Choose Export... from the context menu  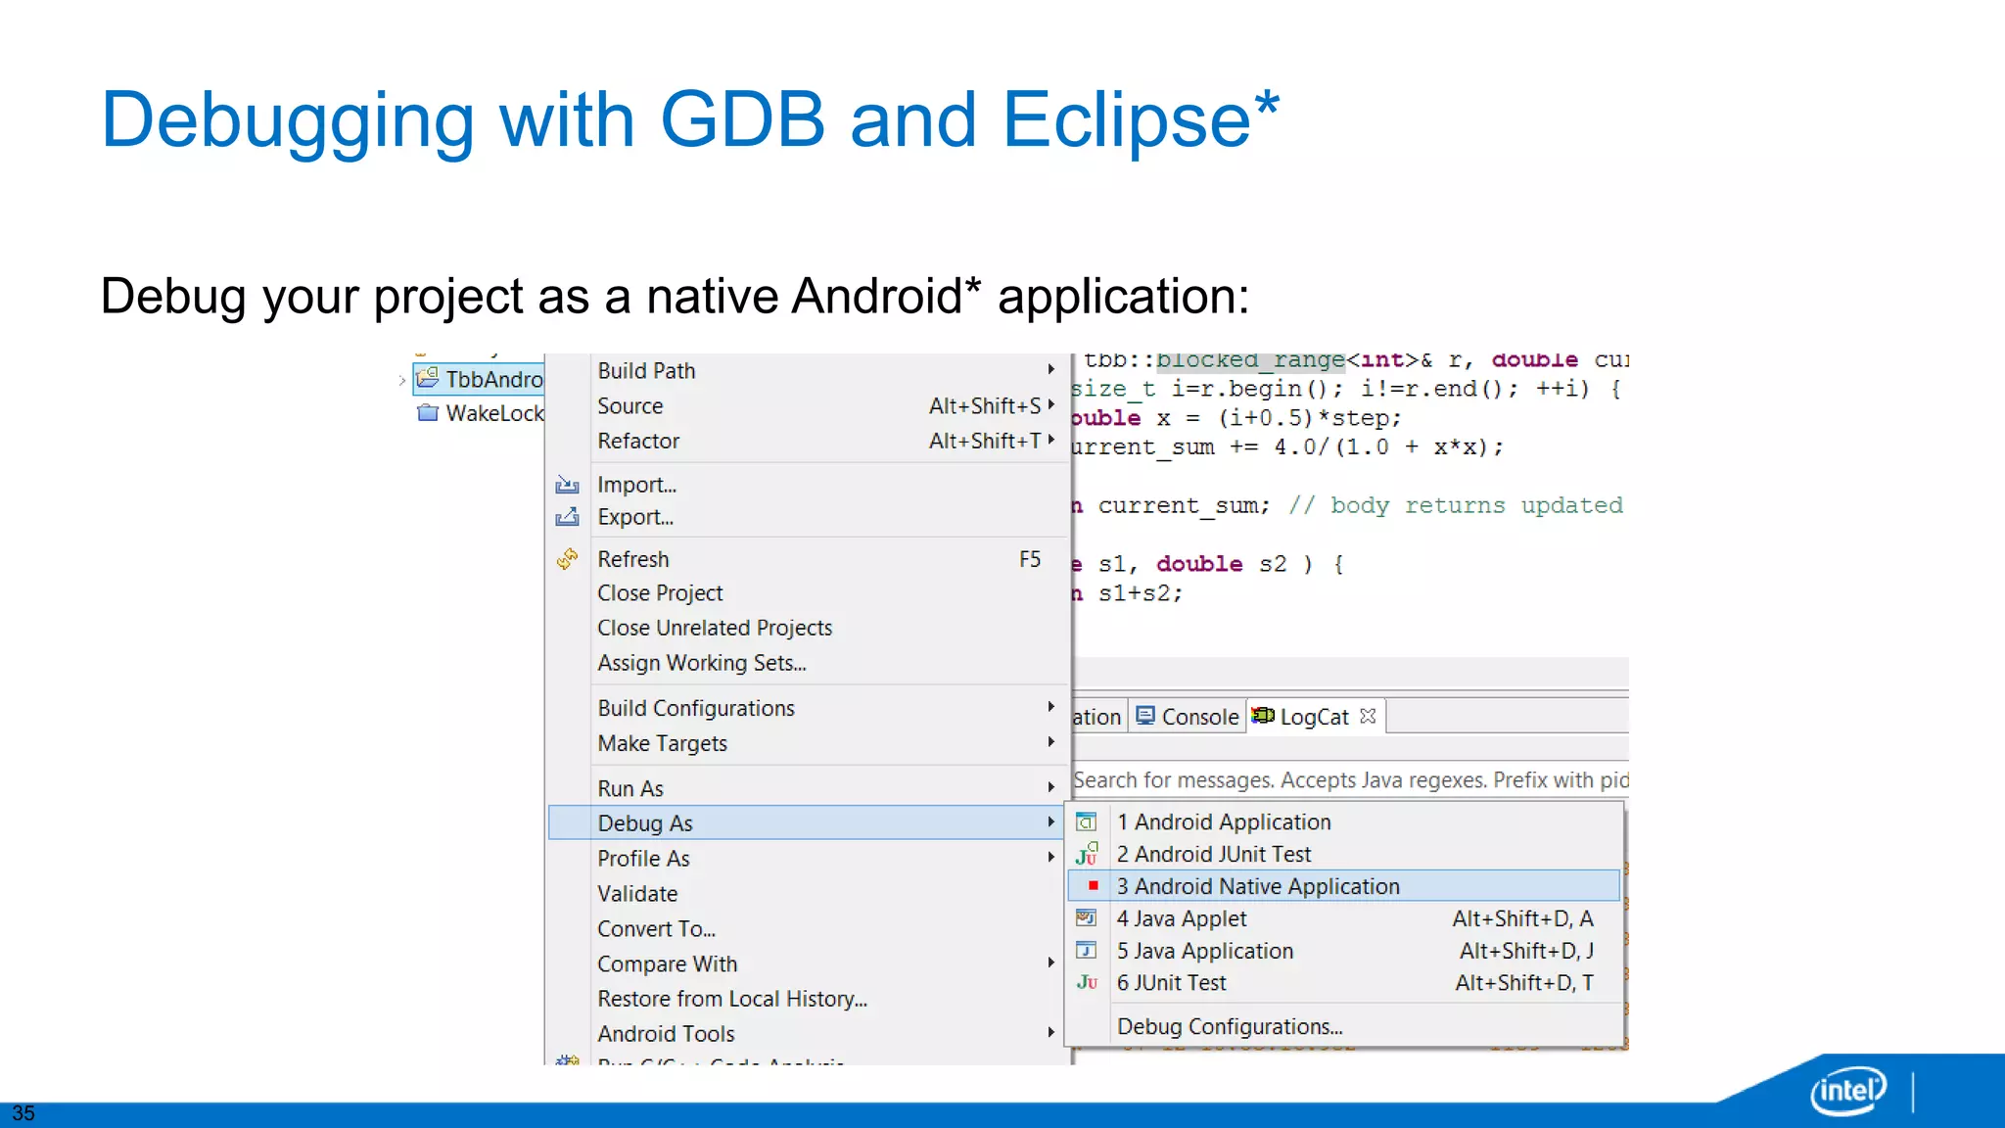pos(809,517)
